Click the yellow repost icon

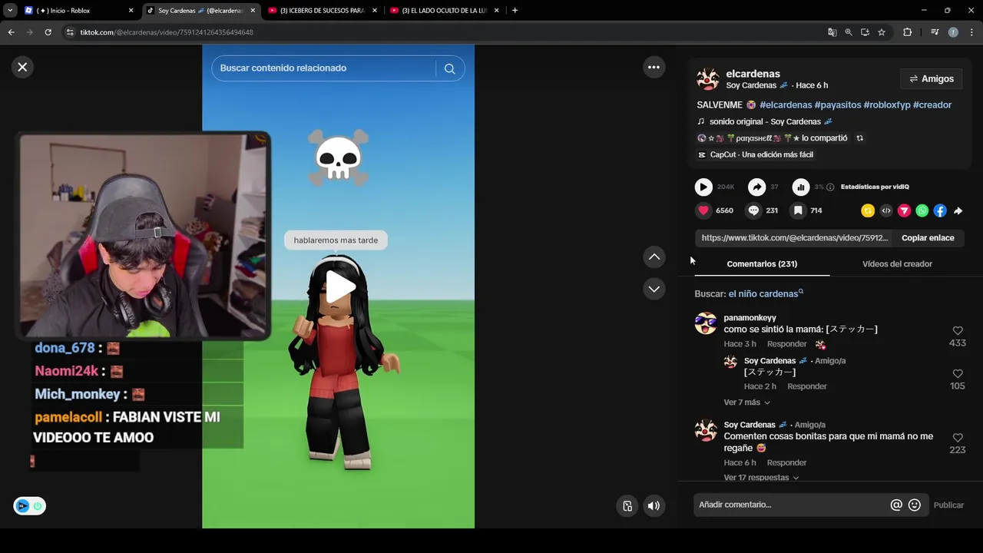[x=868, y=210]
